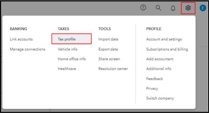This screenshot has width=209, height=113.
Task: Click the settings gear icon
Action: [188, 8]
